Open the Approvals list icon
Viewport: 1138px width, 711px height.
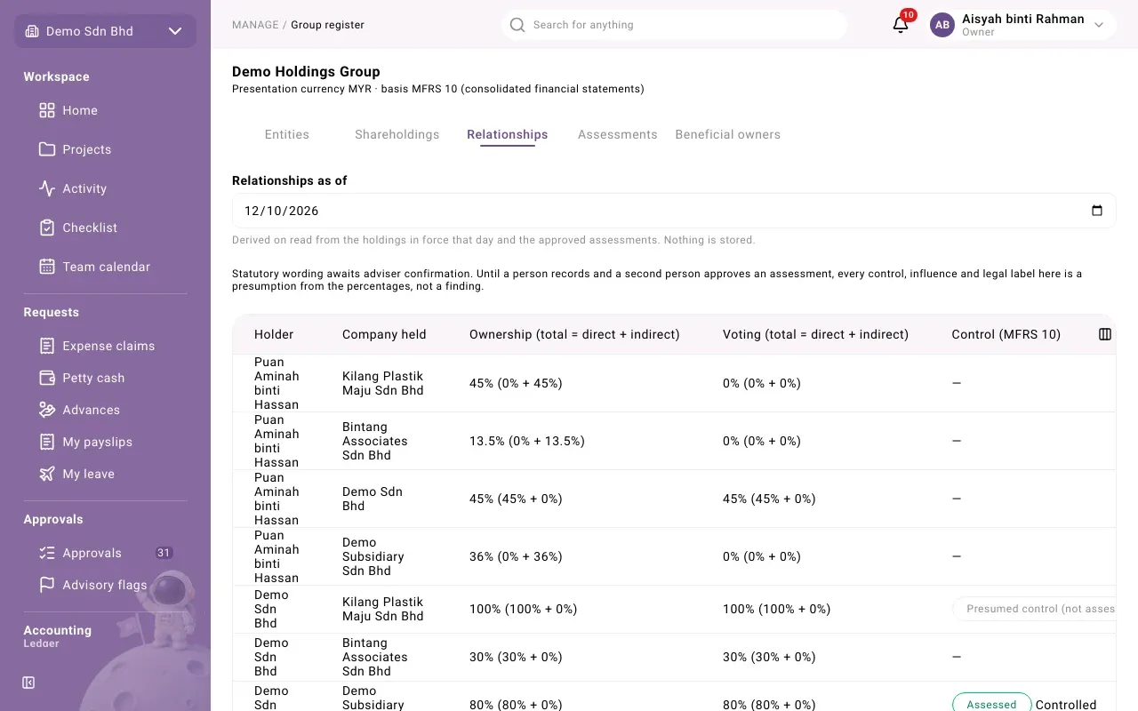click(47, 553)
